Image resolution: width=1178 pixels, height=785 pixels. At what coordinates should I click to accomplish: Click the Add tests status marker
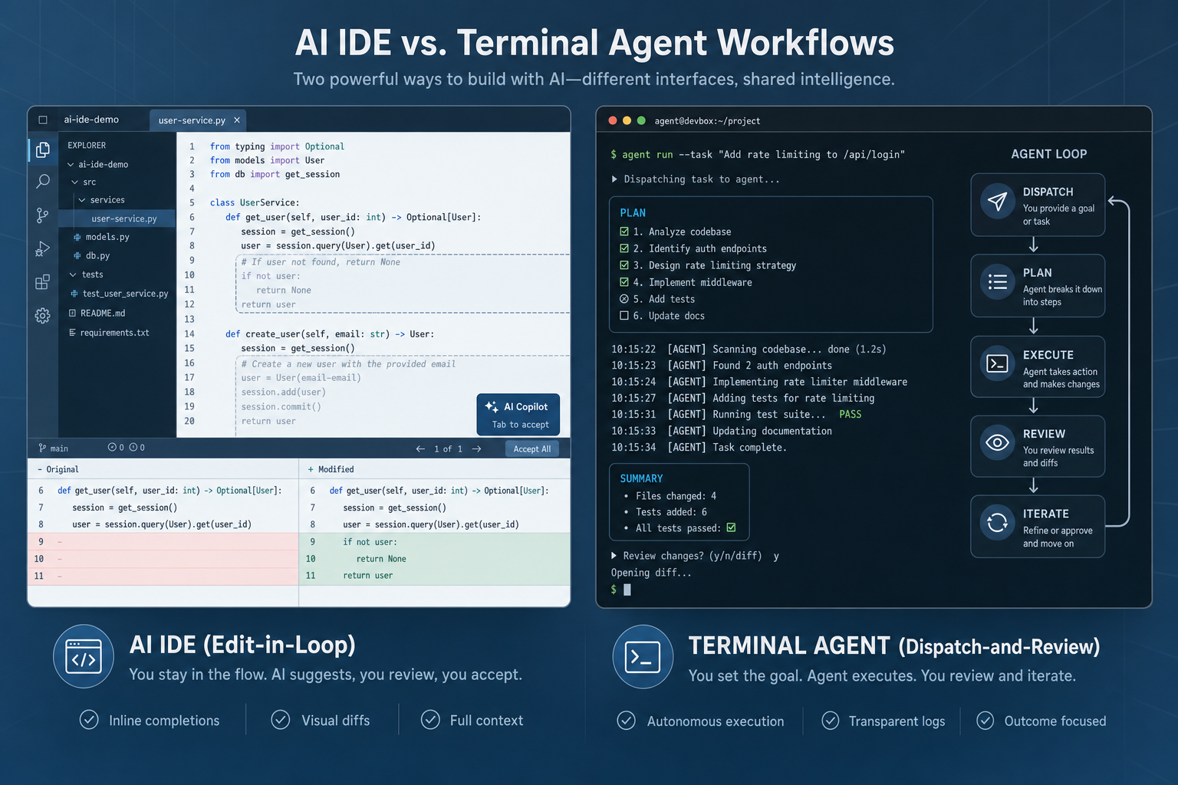tap(624, 299)
